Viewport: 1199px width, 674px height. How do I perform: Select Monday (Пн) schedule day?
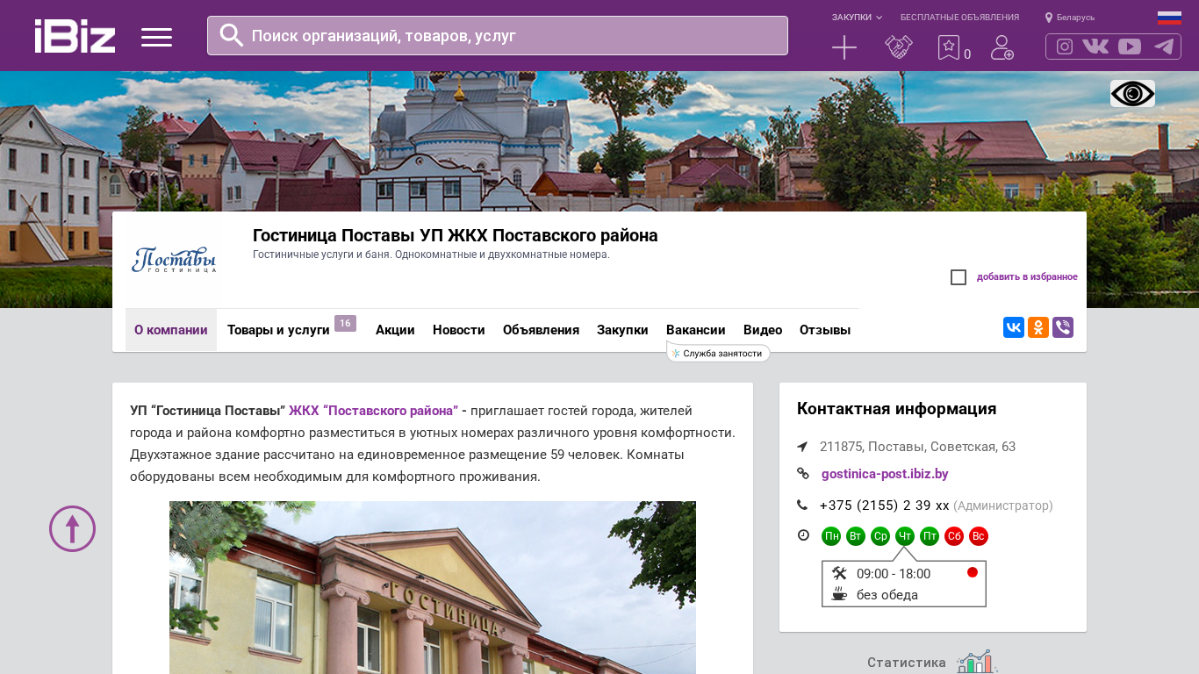coord(831,536)
